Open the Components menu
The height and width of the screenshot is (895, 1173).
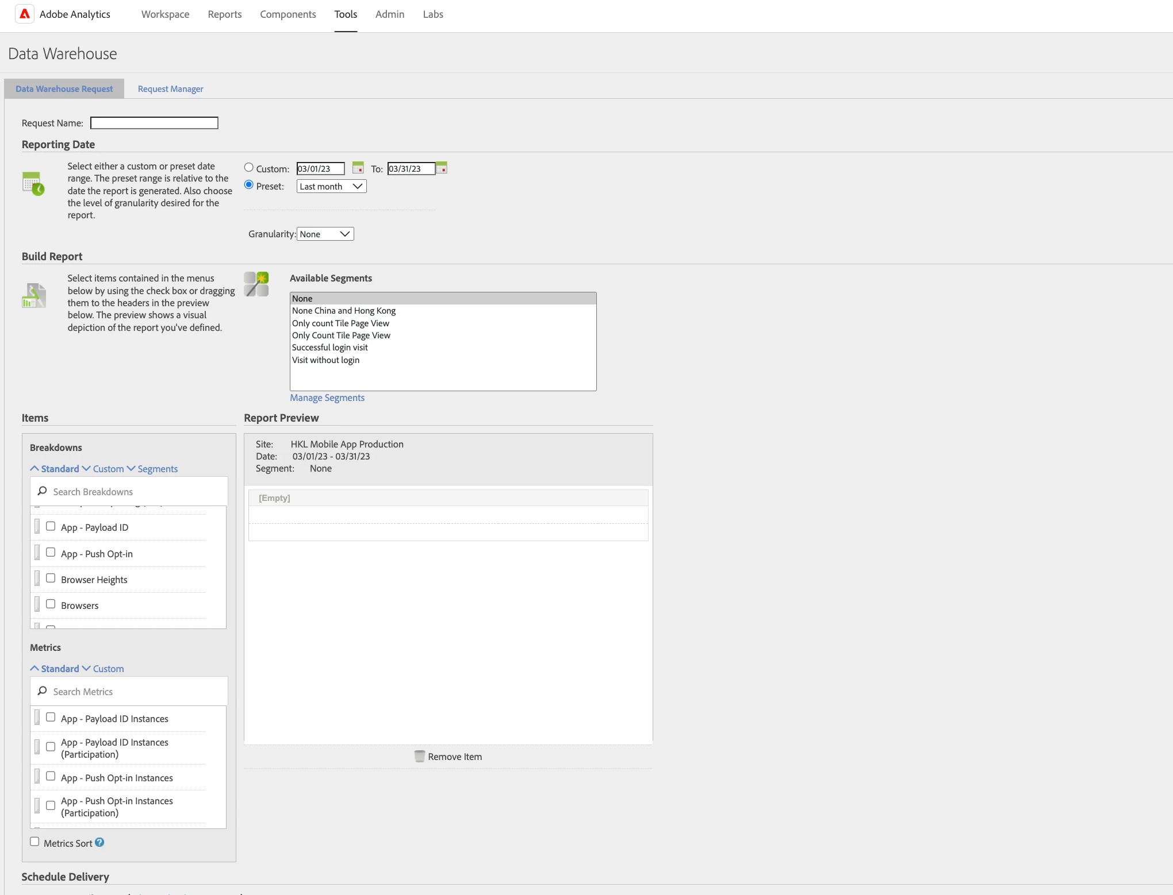287,14
